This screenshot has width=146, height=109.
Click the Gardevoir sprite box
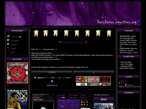click(43, 105)
